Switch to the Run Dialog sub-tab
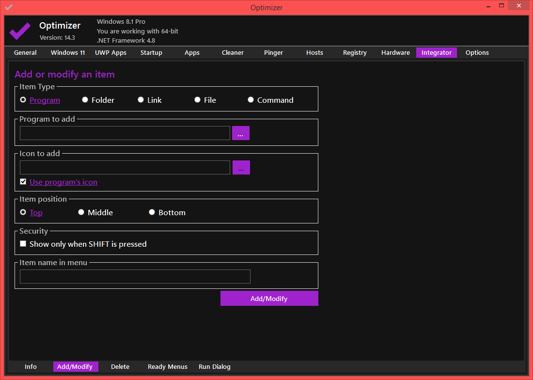The height and width of the screenshot is (380, 533). tap(215, 366)
